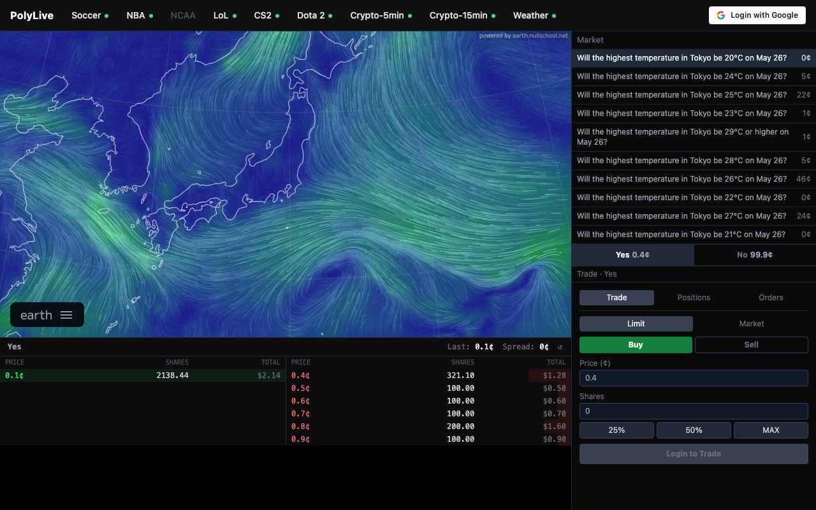
Task: Click the wind map over Japan
Action: point(286,184)
